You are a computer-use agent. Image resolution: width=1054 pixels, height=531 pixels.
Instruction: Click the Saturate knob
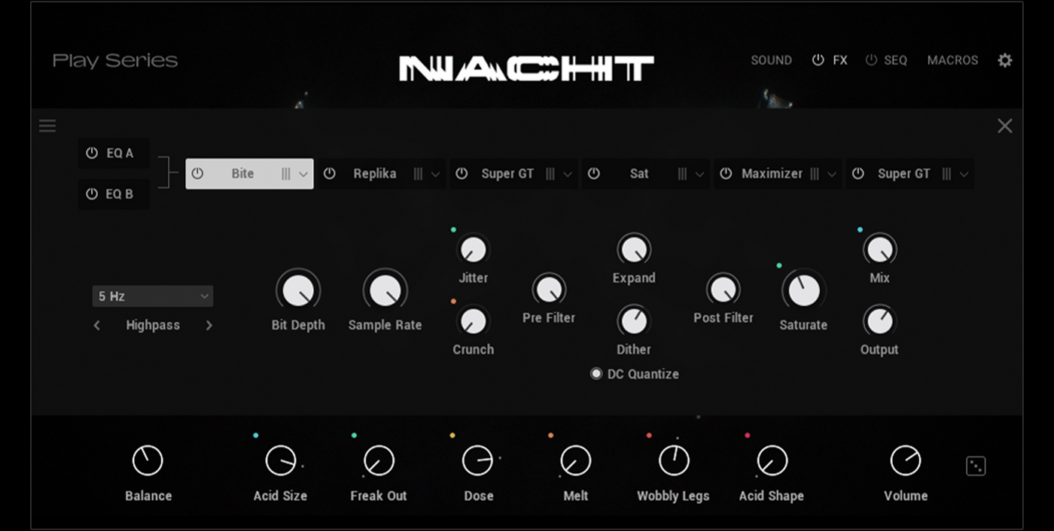click(x=803, y=290)
